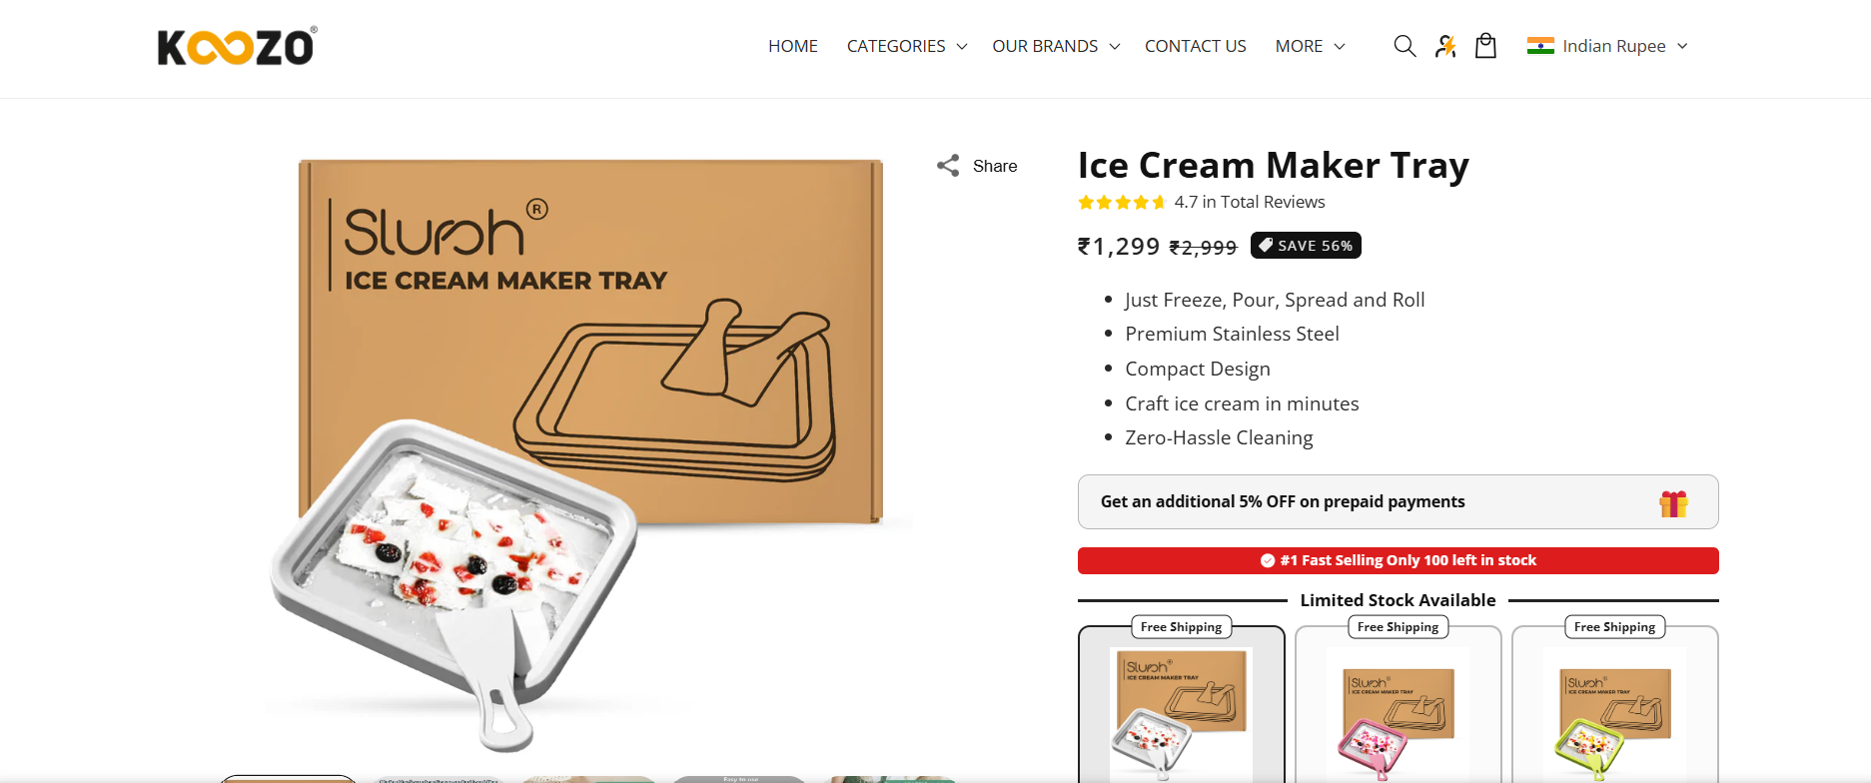The image size is (1871, 783).
Task: Click the 4.7 in Total Reviews link
Action: tap(1250, 203)
